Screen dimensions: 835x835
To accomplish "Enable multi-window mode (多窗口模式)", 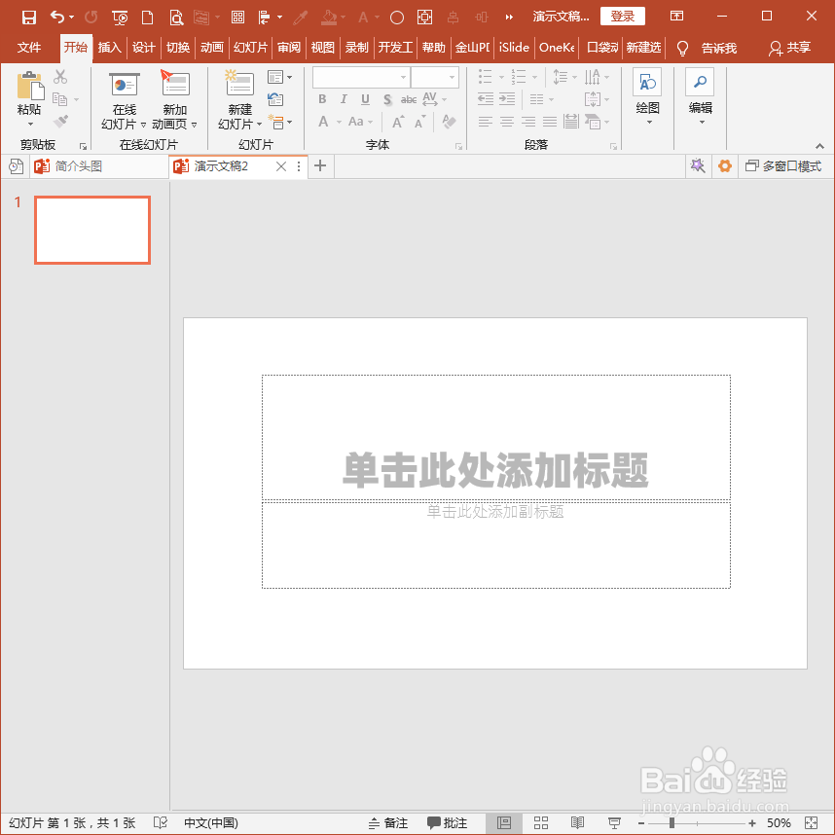I will (x=783, y=166).
